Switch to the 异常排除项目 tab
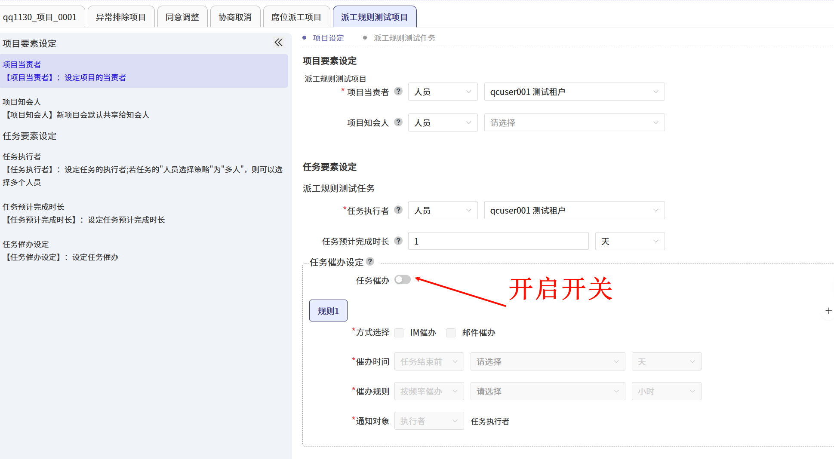This screenshot has height=459, width=834. coord(121,17)
